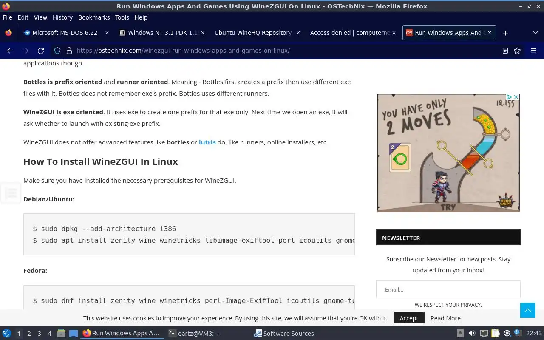
Task: Switch to workspace 2
Action: point(29,334)
